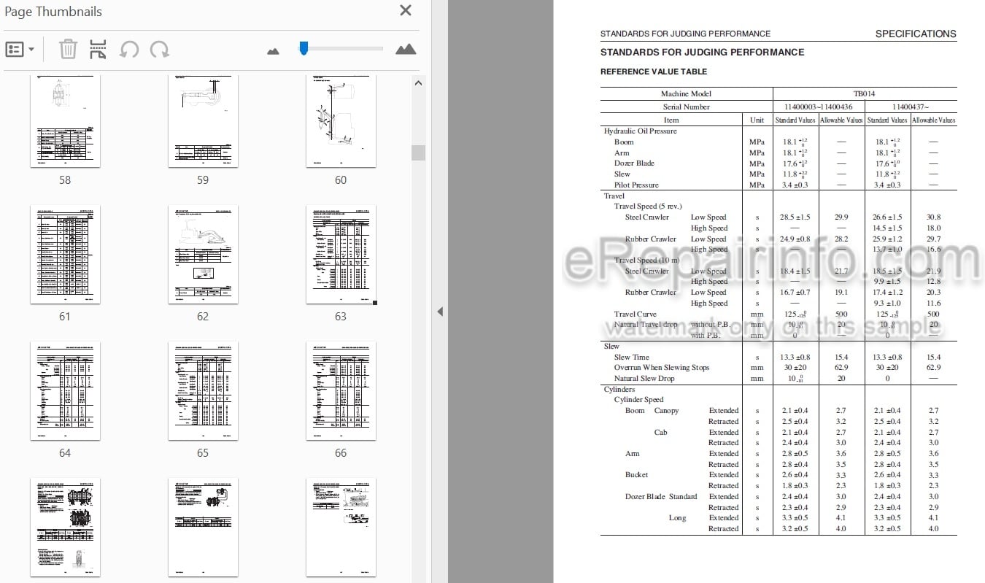Image resolution: width=985 pixels, height=583 pixels.
Task: Click the print pages icon
Action: point(98,50)
